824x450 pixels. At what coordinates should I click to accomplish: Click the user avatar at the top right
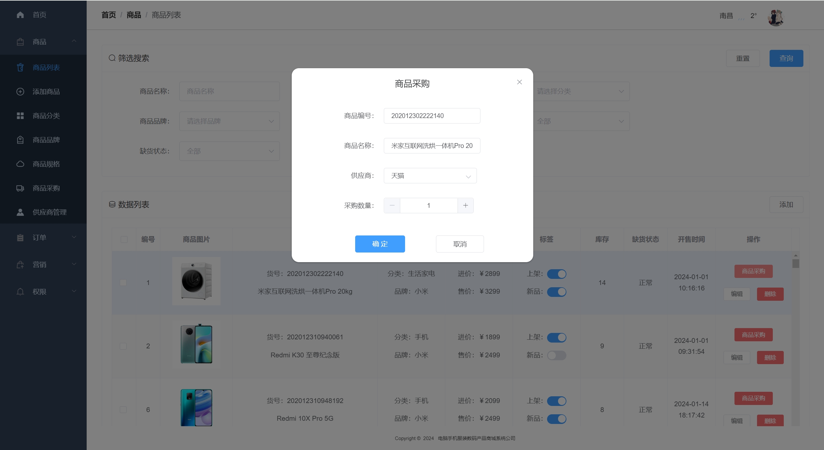pos(775,17)
